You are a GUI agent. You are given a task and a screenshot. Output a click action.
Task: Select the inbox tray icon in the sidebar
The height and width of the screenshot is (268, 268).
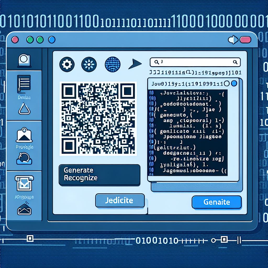pos(24,183)
